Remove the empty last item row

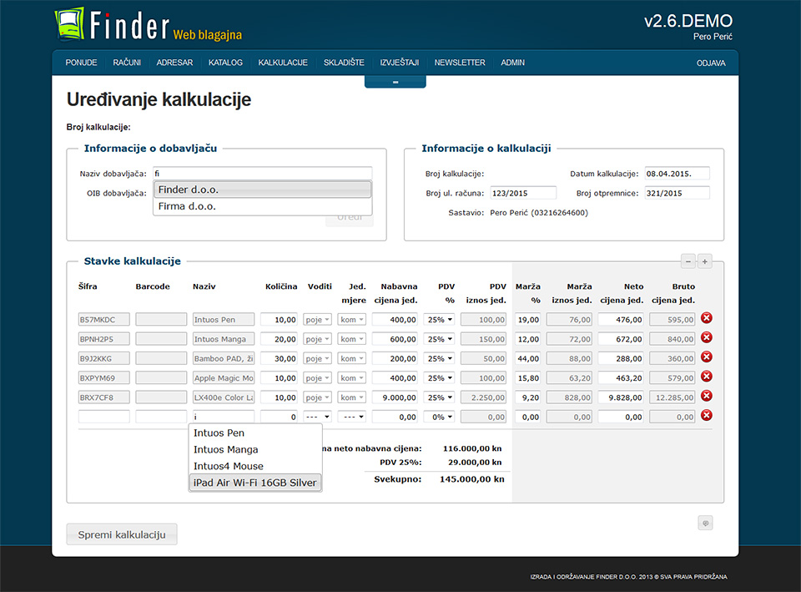point(707,416)
